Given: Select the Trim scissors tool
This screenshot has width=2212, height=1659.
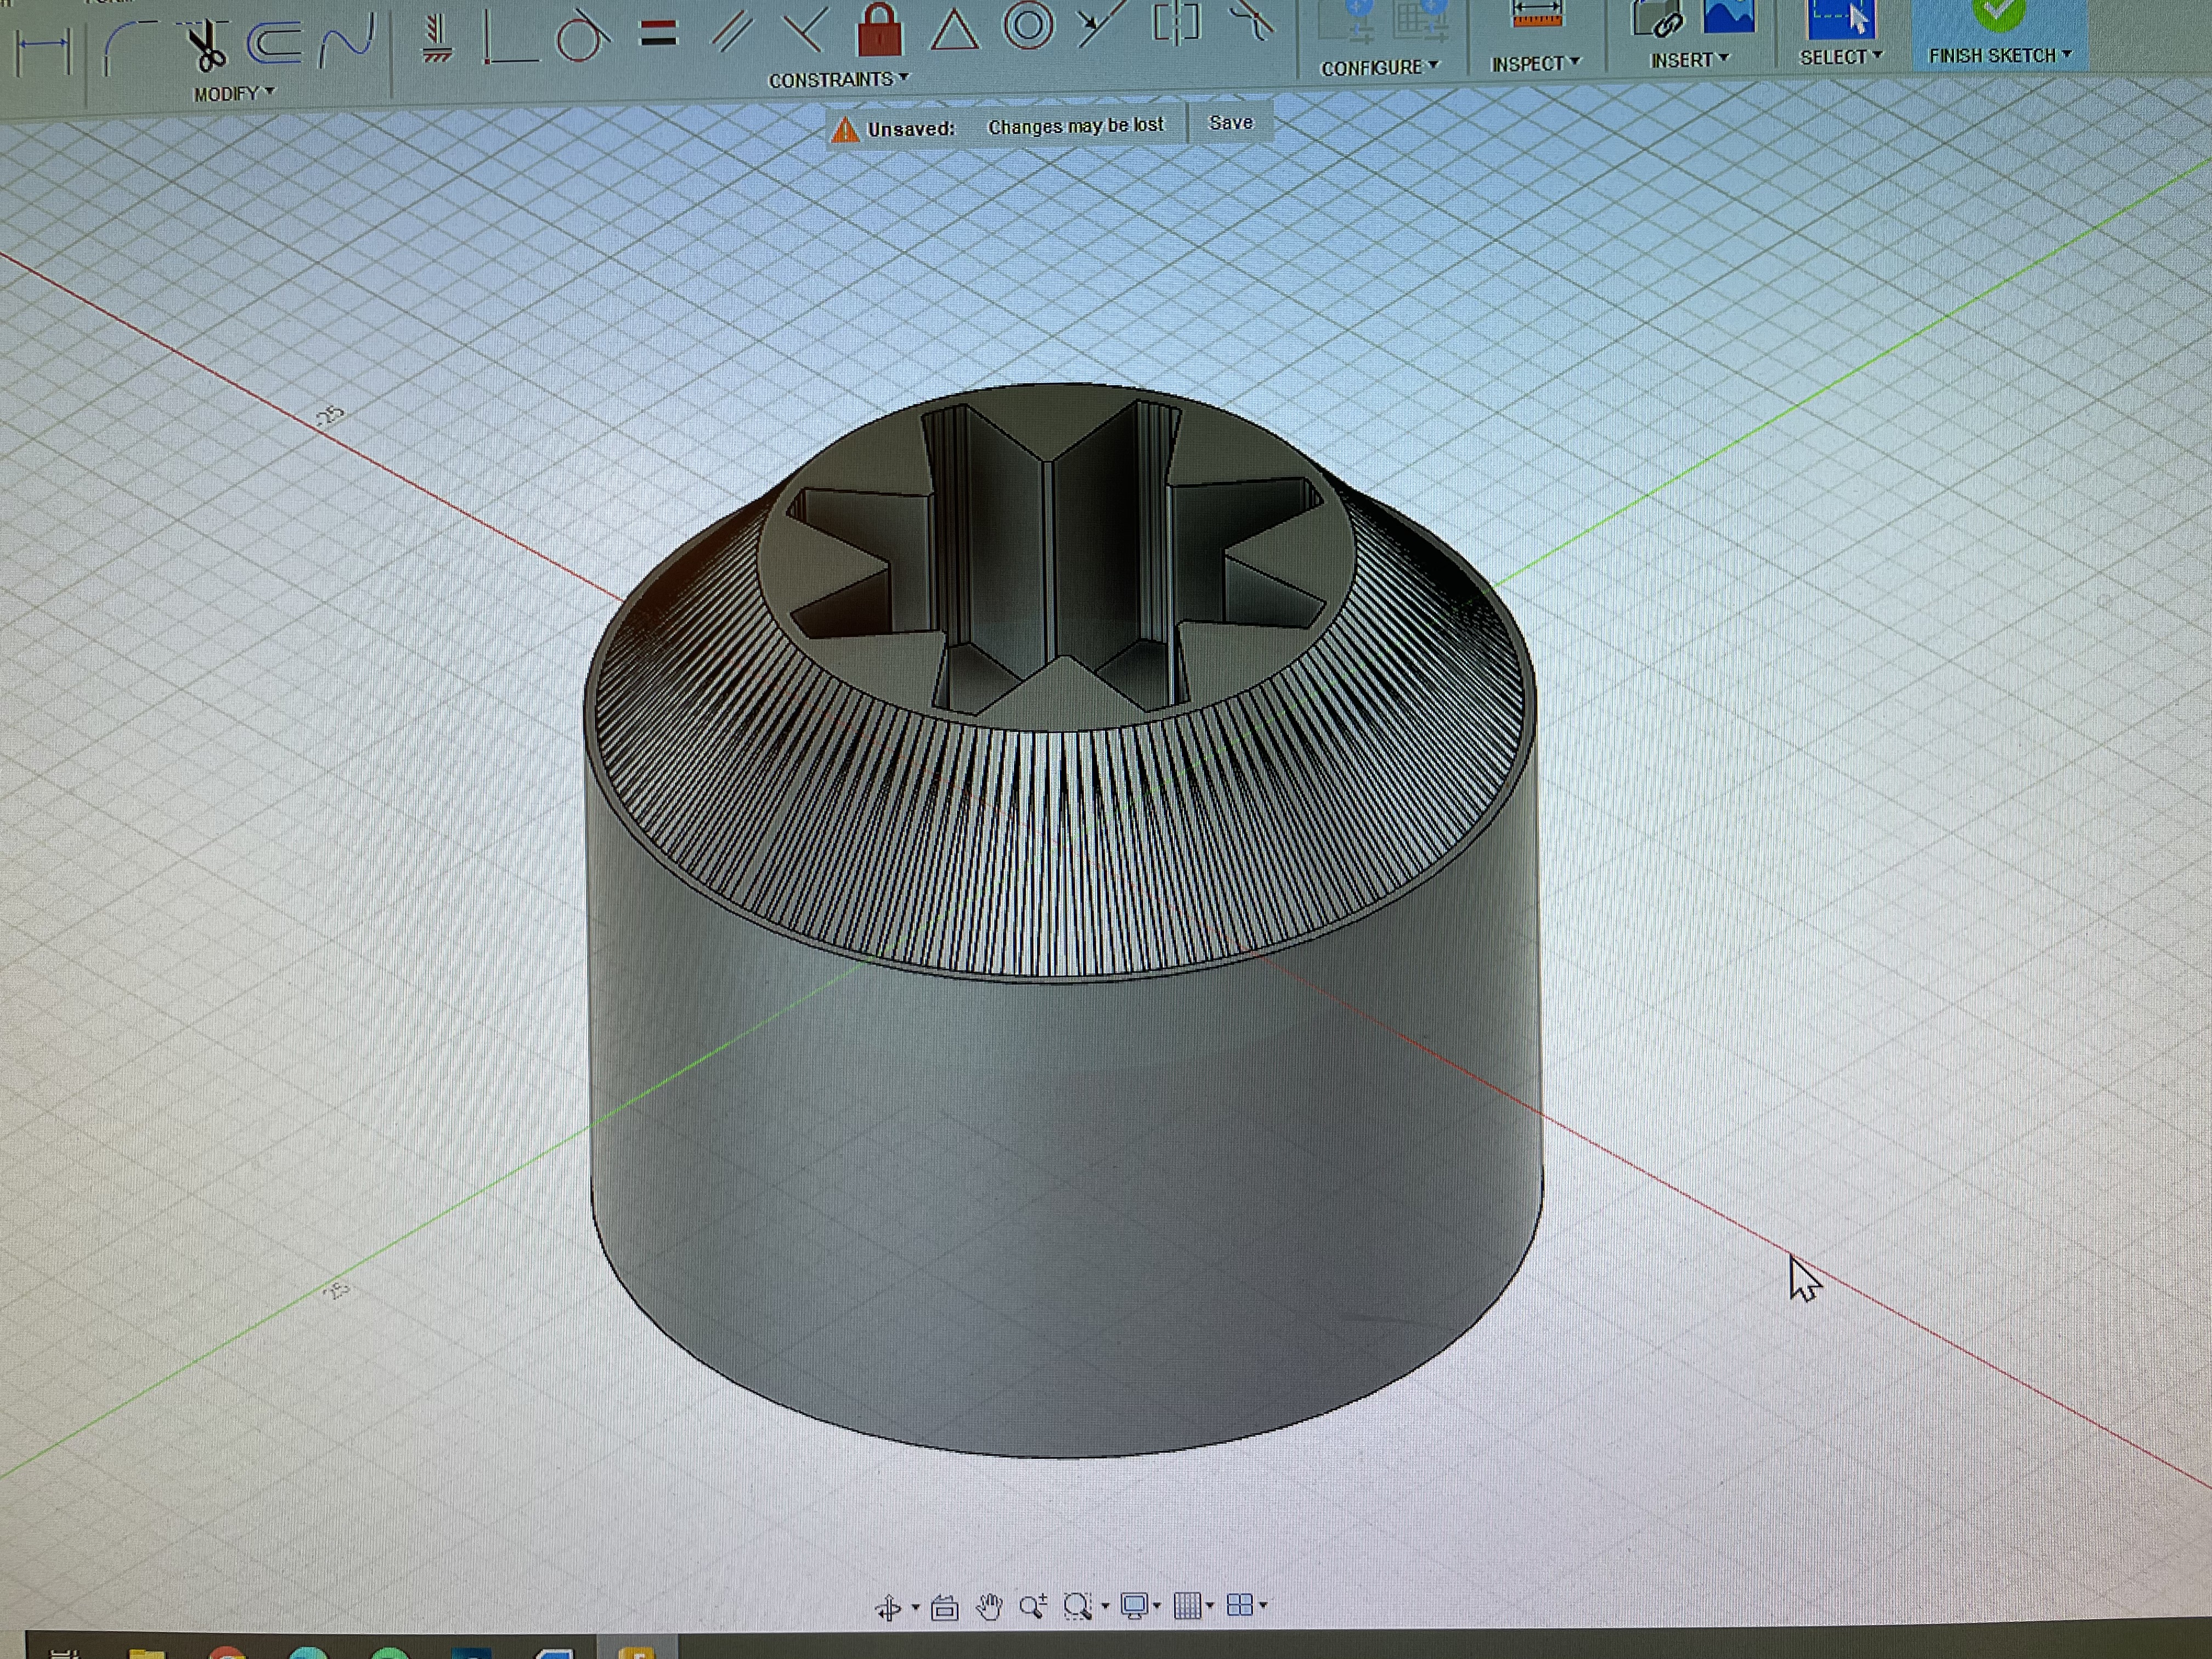Looking at the screenshot, I should (207, 45).
